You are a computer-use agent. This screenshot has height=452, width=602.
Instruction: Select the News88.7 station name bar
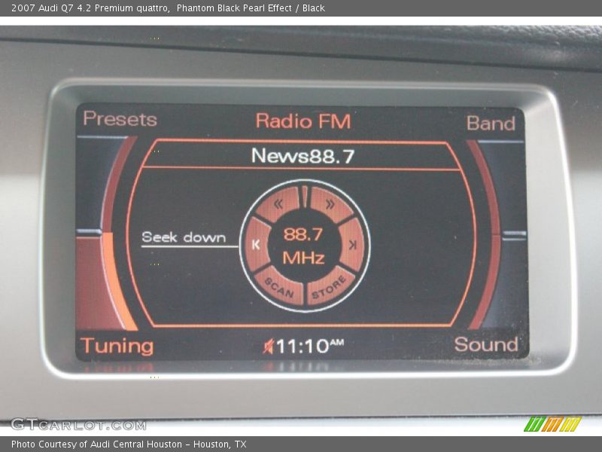303,156
